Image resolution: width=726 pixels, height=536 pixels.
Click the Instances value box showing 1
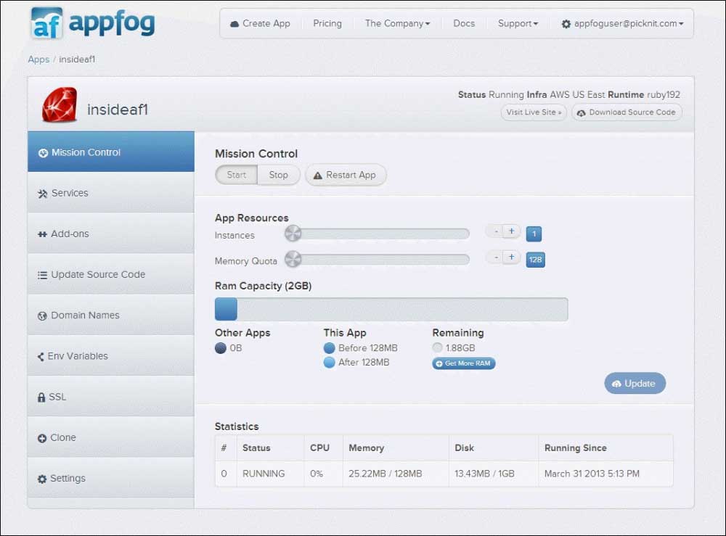point(534,234)
